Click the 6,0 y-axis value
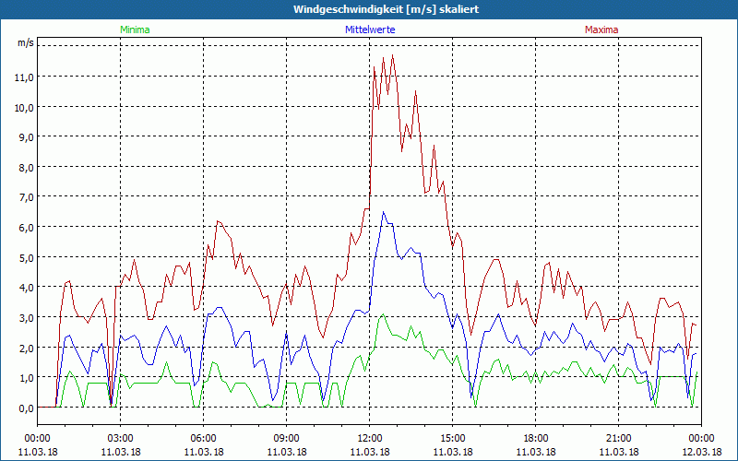 (x=24, y=227)
